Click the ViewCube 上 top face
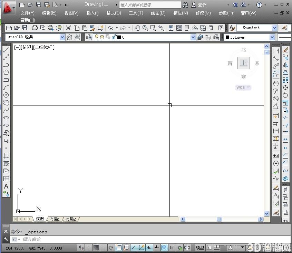 tap(244, 63)
